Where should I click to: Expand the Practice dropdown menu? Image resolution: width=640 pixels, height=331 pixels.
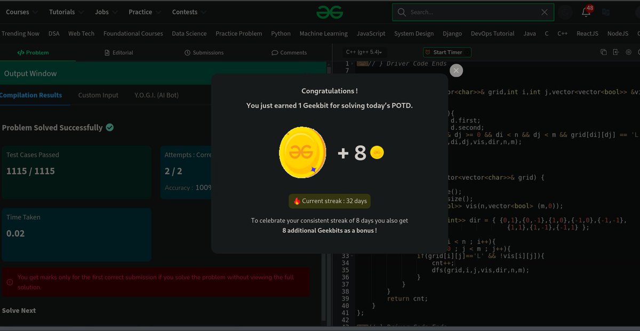point(145,12)
